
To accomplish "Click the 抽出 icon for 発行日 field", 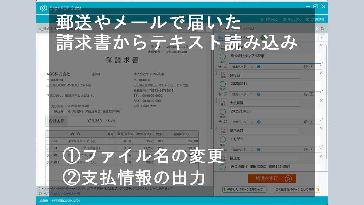I will (x=223, y=76).
